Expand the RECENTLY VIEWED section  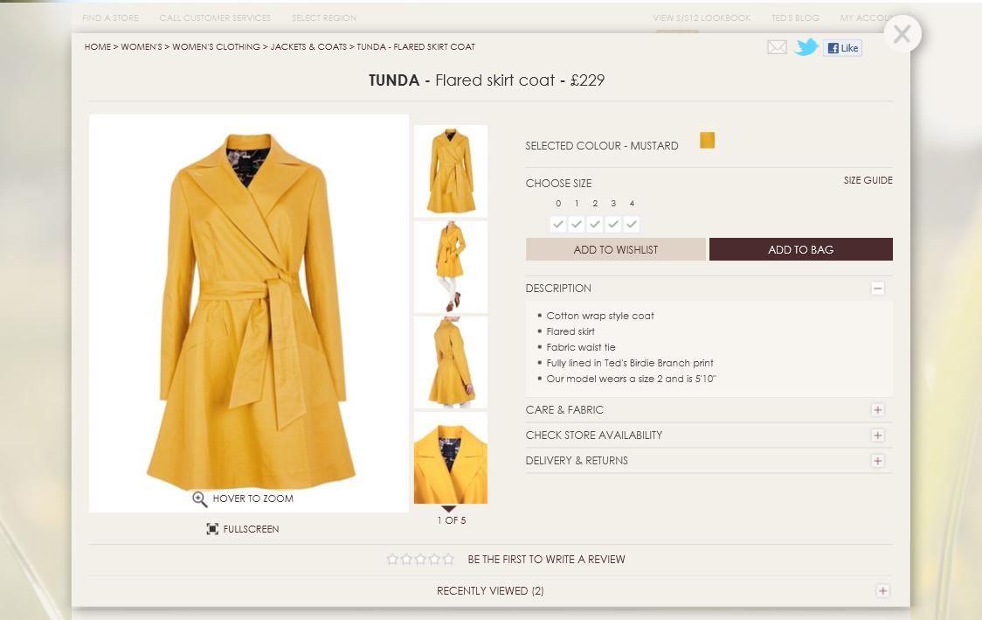click(x=885, y=590)
